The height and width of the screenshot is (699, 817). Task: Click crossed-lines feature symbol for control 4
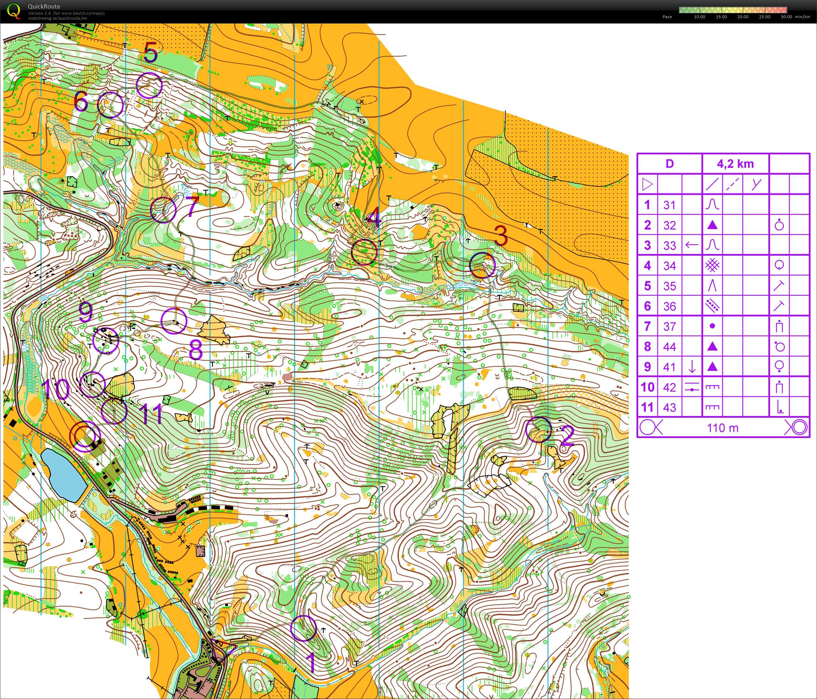712,266
